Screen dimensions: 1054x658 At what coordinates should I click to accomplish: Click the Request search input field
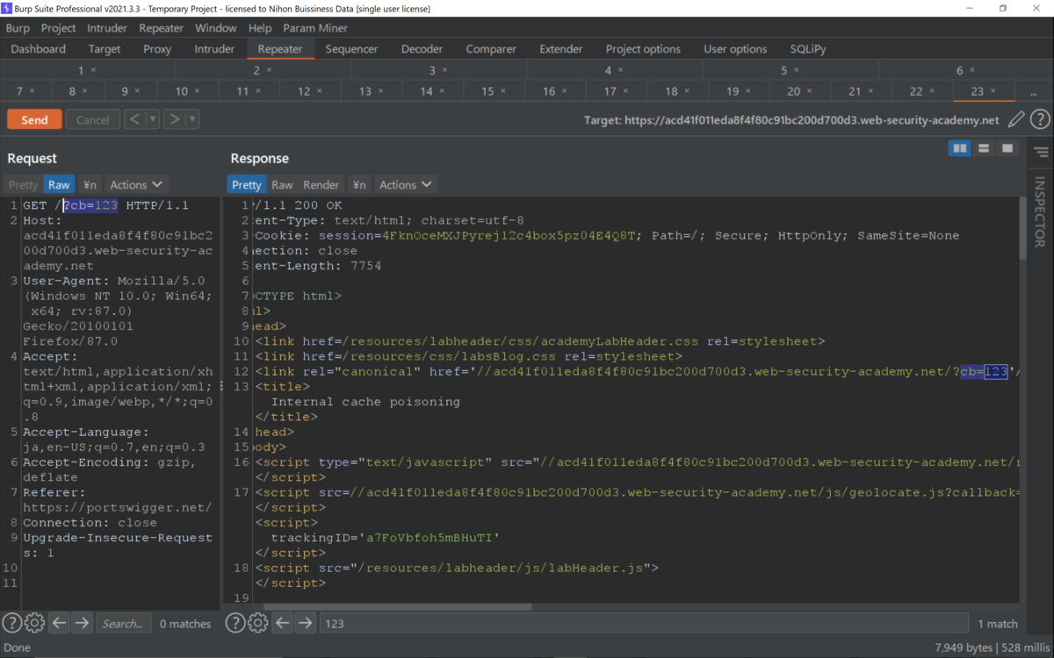click(123, 623)
